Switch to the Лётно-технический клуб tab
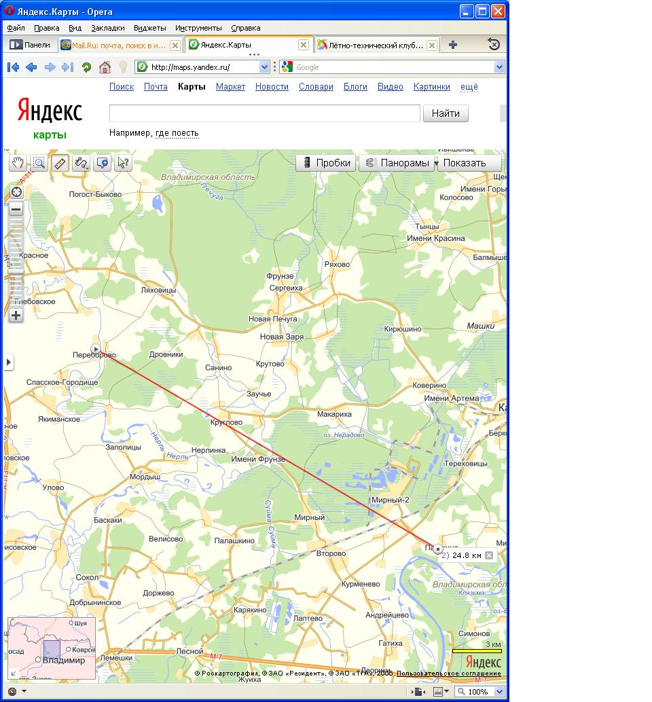Image resolution: width=652 pixels, height=702 pixels. 371,45
